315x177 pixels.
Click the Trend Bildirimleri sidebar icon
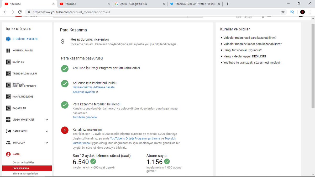tap(8, 74)
